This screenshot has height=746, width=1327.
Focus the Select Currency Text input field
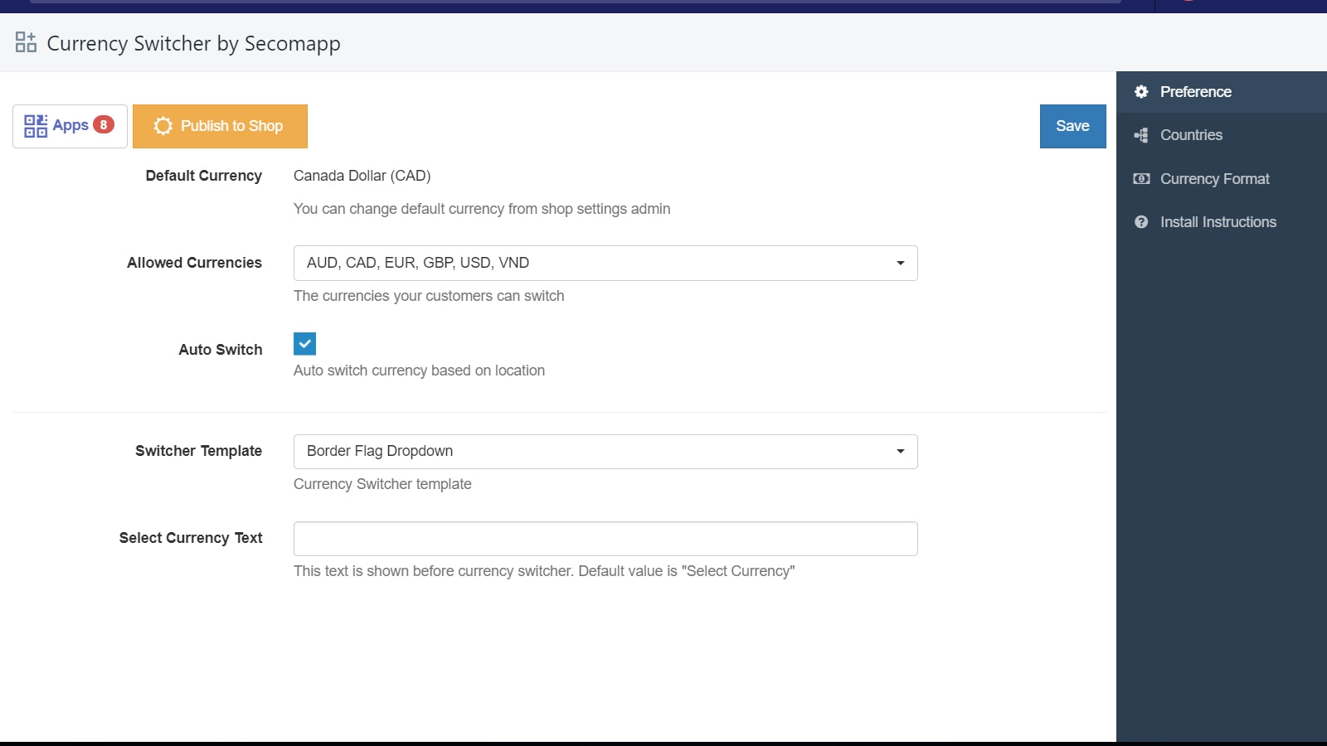pyautogui.click(x=605, y=539)
